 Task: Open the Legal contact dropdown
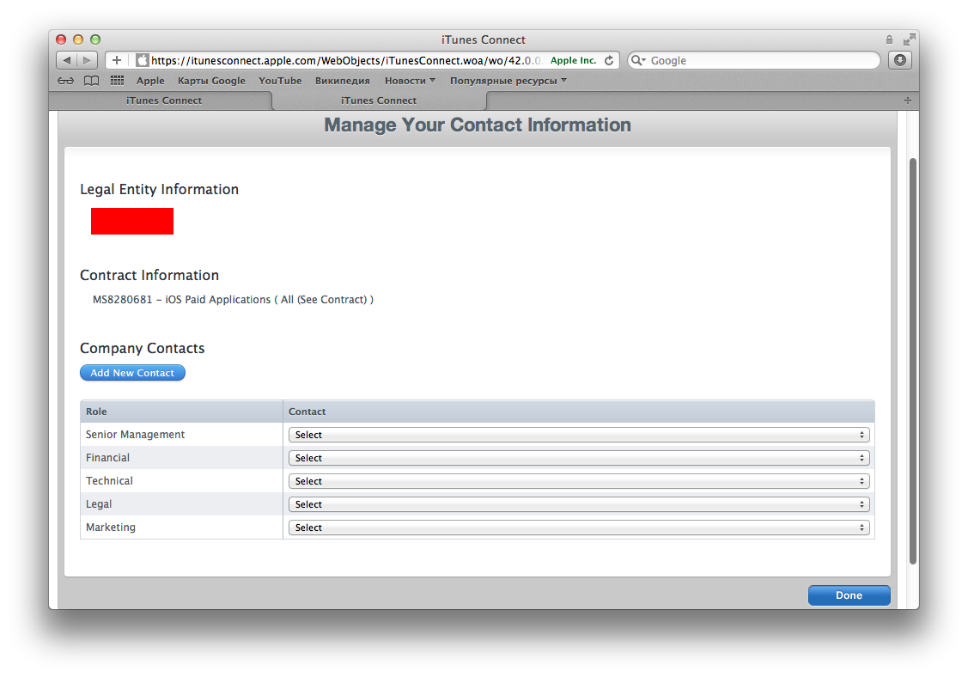(x=579, y=504)
